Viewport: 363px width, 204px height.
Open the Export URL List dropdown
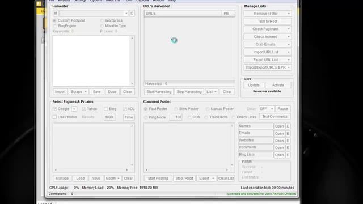tap(268, 59)
